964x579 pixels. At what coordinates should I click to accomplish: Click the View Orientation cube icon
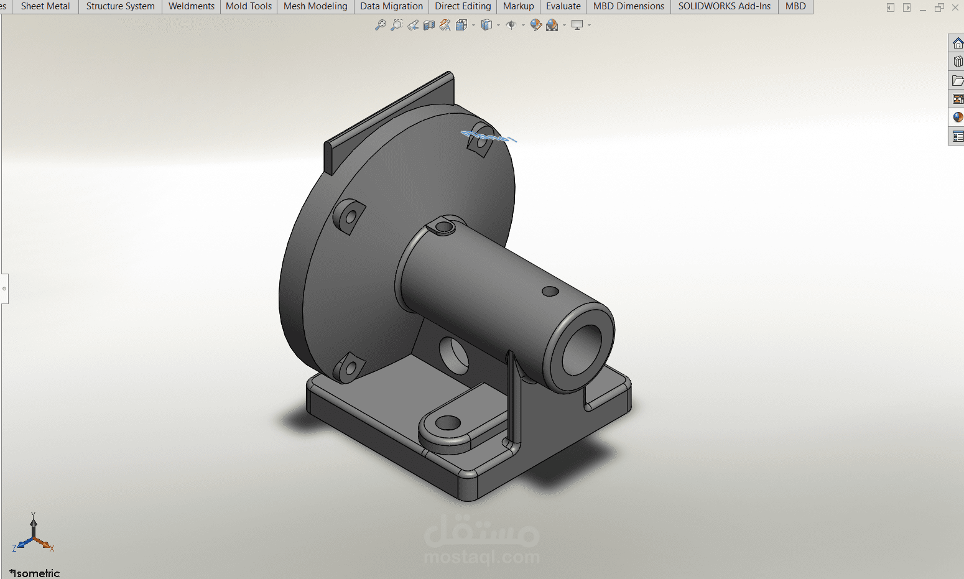click(461, 25)
